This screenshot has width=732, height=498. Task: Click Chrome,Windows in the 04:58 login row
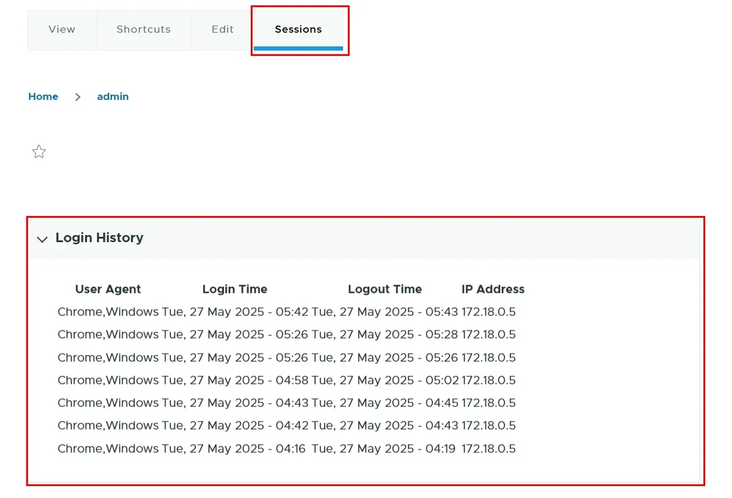pyautogui.click(x=108, y=380)
